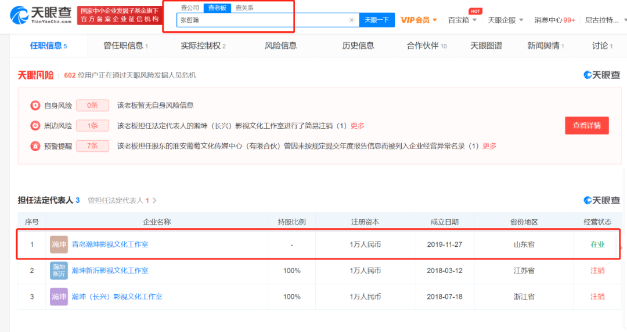The image size is (627, 332).
Task: Click the date 2018-03-12
Action: pos(445,271)
